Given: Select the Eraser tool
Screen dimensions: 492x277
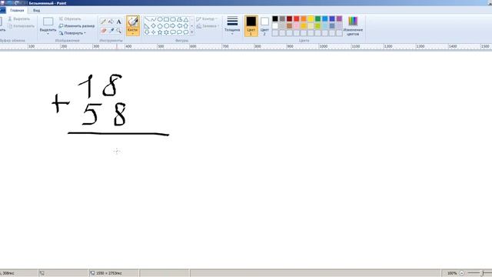Looking at the screenshot, I should [103, 31].
